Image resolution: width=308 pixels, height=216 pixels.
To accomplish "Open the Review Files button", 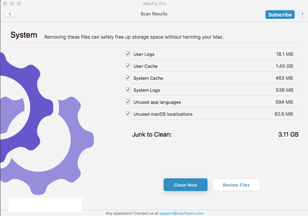I will tap(236, 185).
